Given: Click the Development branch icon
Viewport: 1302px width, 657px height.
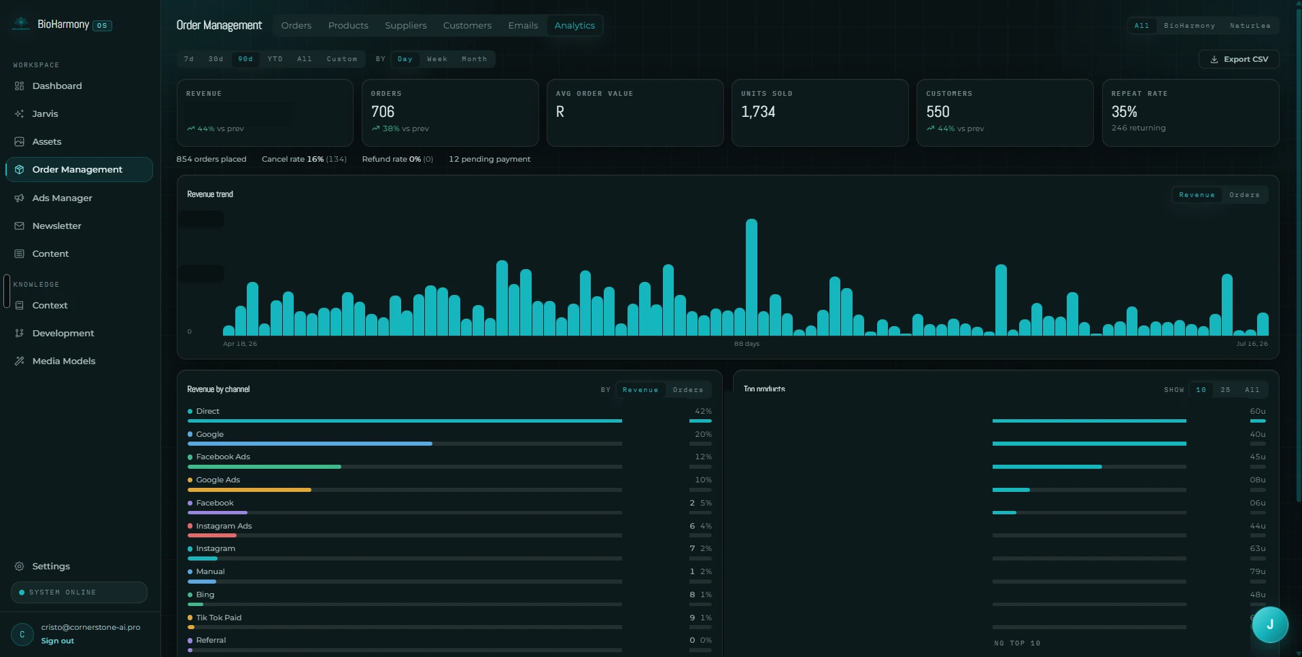Looking at the screenshot, I should (x=19, y=334).
